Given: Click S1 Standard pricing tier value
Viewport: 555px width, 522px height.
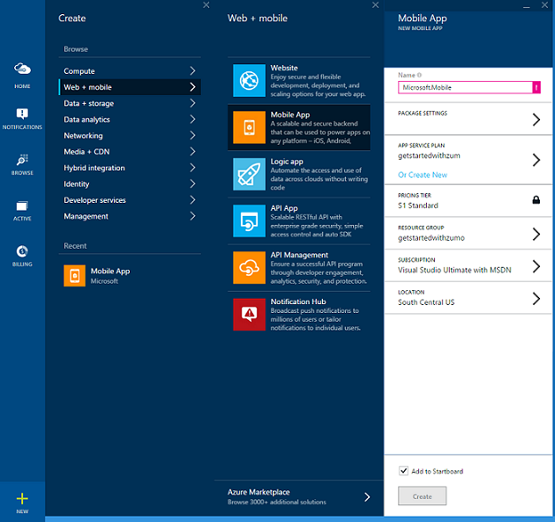Looking at the screenshot, I should tap(418, 205).
